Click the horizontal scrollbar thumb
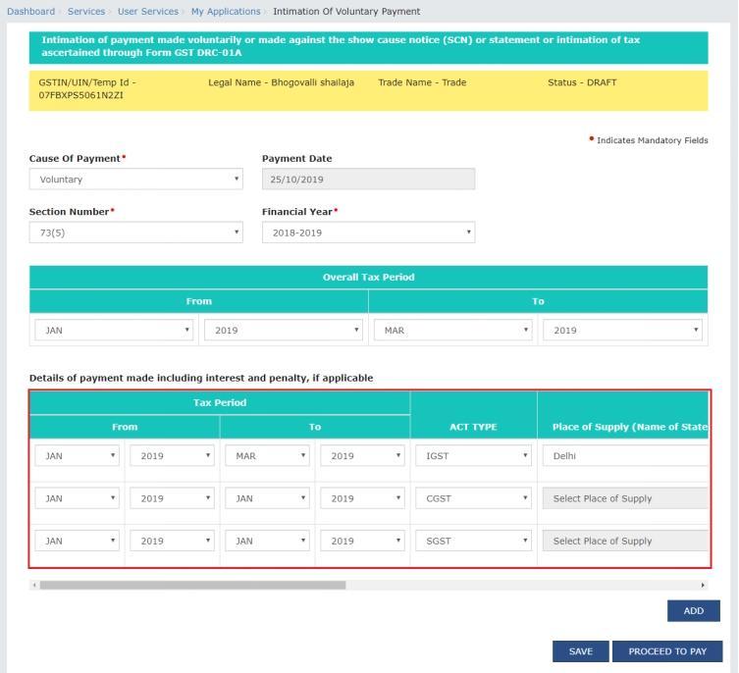This screenshot has width=739, height=673. coord(192,585)
